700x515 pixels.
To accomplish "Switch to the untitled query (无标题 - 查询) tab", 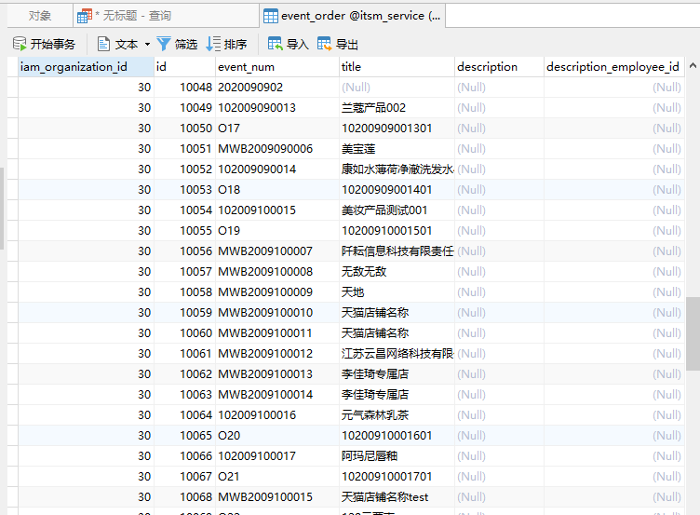I will (166, 16).
